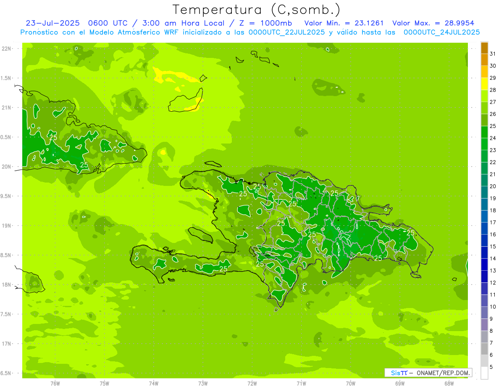Click the green swatch between 24 and 25
The height and width of the screenshot is (389, 504).
[x=484, y=132]
